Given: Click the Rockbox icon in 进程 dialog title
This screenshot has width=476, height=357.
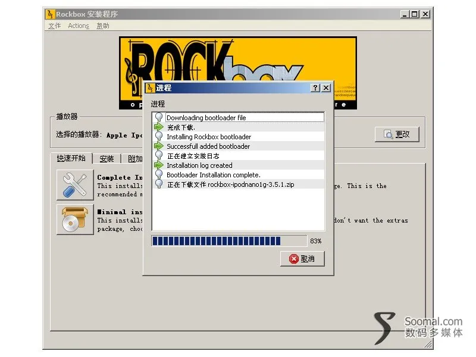Looking at the screenshot, I should (x=150, y=87).
